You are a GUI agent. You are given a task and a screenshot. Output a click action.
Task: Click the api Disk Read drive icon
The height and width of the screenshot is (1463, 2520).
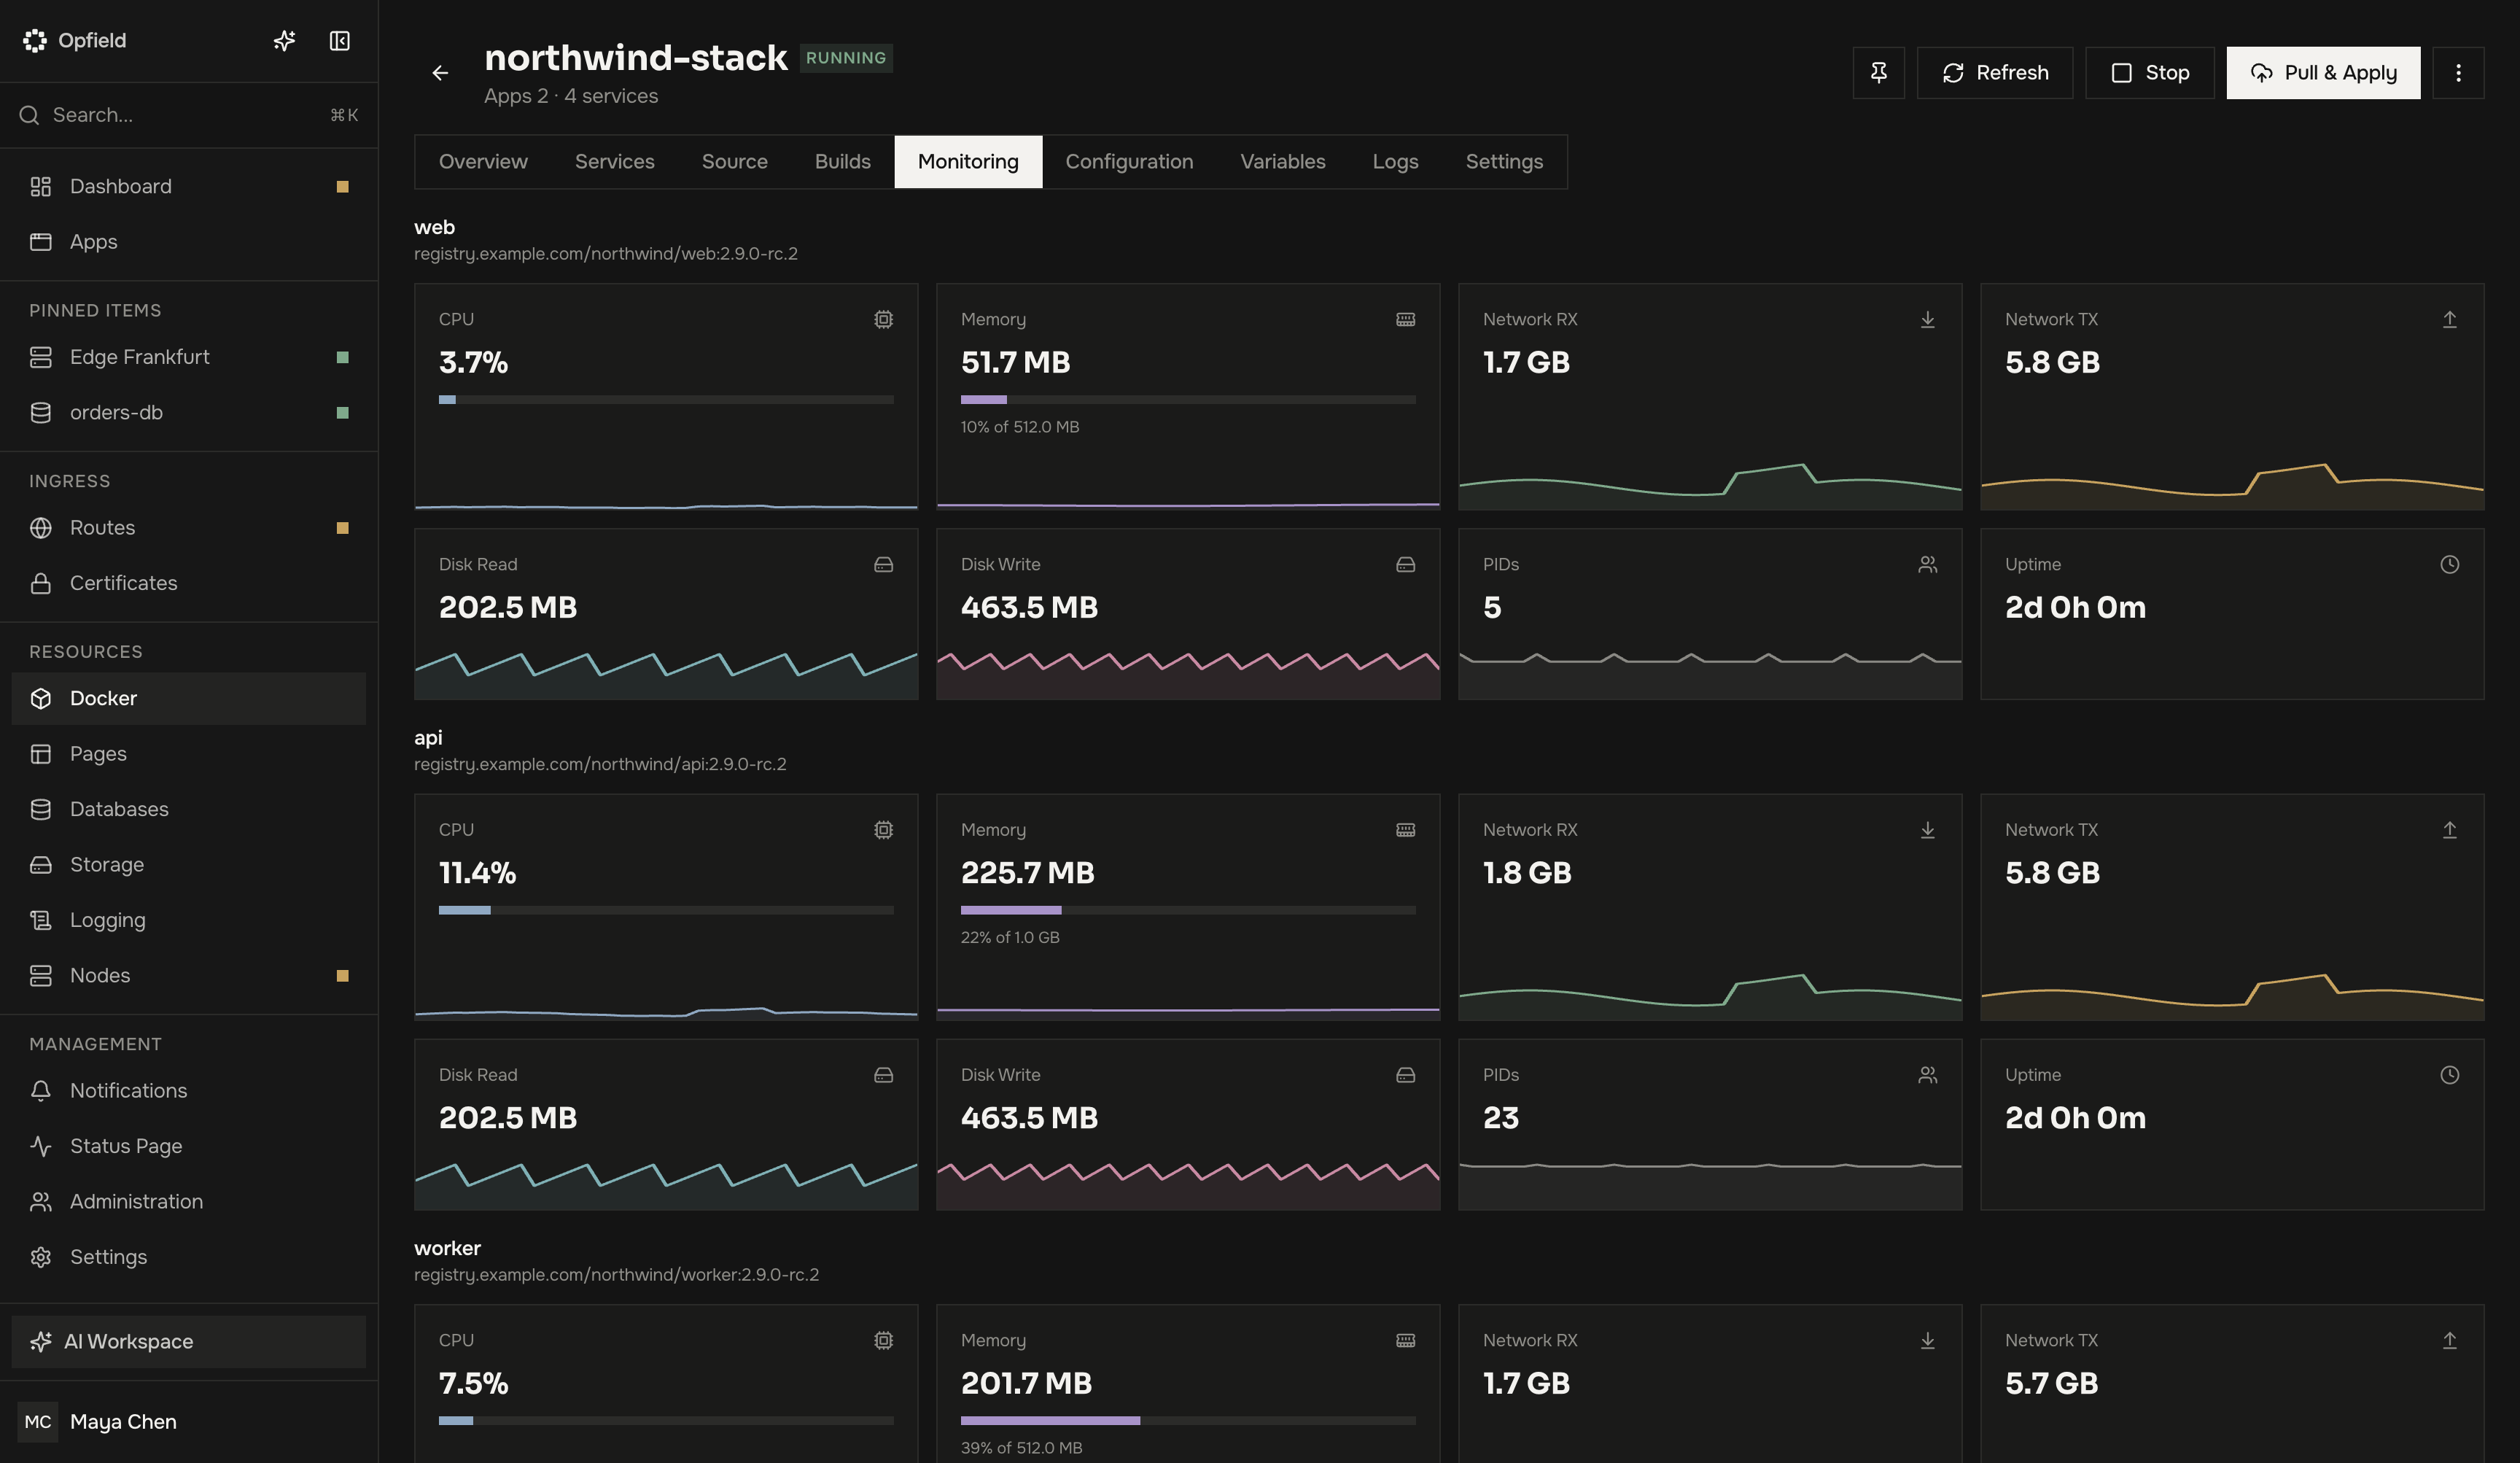pyautogui.click(x=883, y=1075)
